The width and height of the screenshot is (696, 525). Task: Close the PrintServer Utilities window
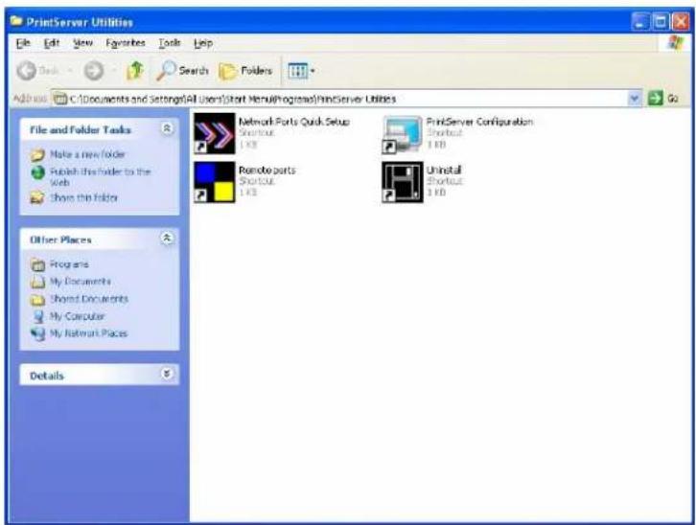tap(681, 22)
